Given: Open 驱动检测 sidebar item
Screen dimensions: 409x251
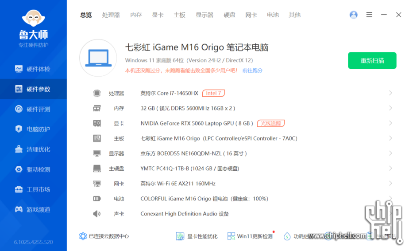Looking at the screenshot, I should coord(33,169).
